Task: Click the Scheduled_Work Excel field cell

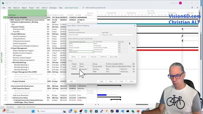Action: (x=106, y=50)
